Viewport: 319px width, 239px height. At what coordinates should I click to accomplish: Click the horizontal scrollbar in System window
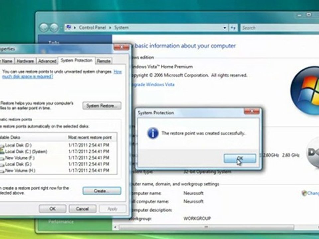[206, 227]
